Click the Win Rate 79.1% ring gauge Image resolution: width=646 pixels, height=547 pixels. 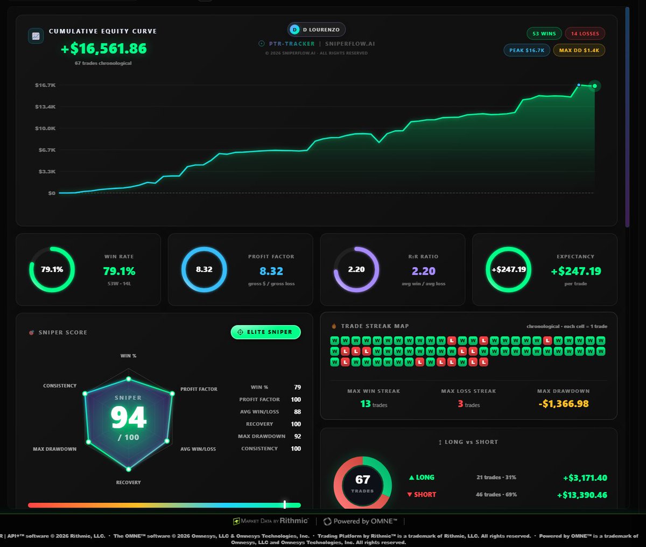[52, 269]
